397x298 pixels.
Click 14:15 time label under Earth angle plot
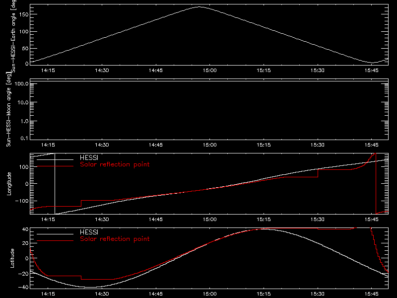coord(48,70)
